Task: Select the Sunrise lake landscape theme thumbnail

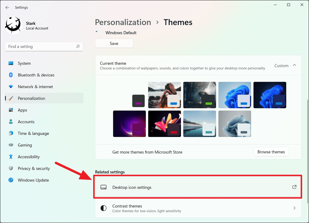Action: pos(200,124)
